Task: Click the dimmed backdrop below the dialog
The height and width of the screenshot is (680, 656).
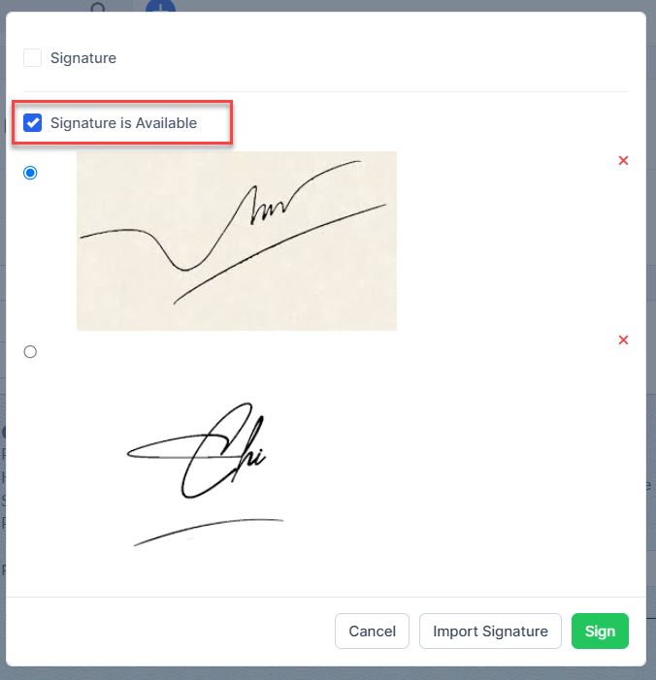Action: (328, 673)
